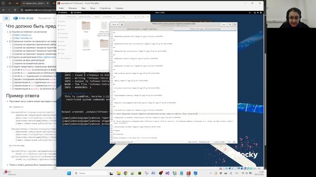
Task: Close the active browser tab
Action: tap(47, 3)
